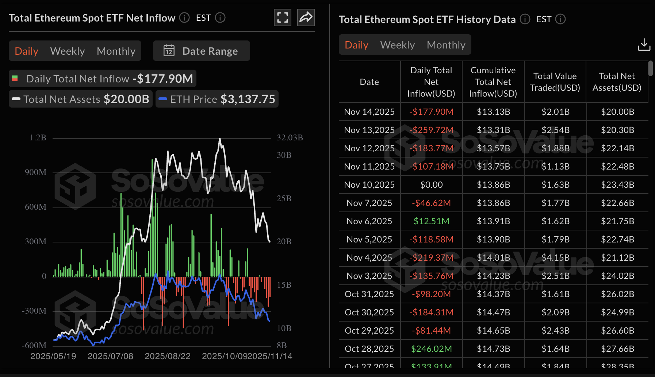Click the info icon next to EST on the chart panel
The image size is (655, 377).
click(x=221, y=18)
